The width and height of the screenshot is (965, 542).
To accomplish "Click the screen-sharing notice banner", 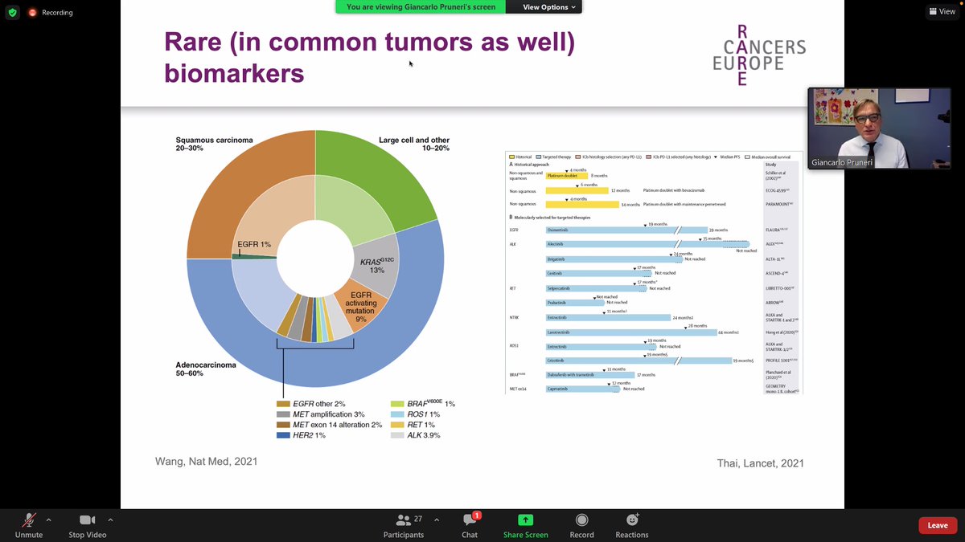I will coord(421,6).
